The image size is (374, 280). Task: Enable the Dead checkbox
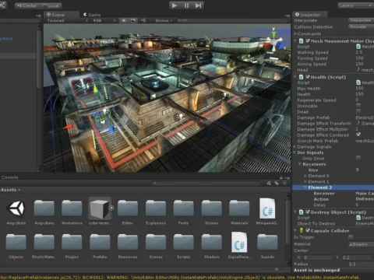[x=358, y=111]
